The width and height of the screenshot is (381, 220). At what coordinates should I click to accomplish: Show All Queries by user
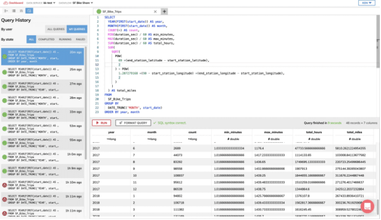point(56,29)
